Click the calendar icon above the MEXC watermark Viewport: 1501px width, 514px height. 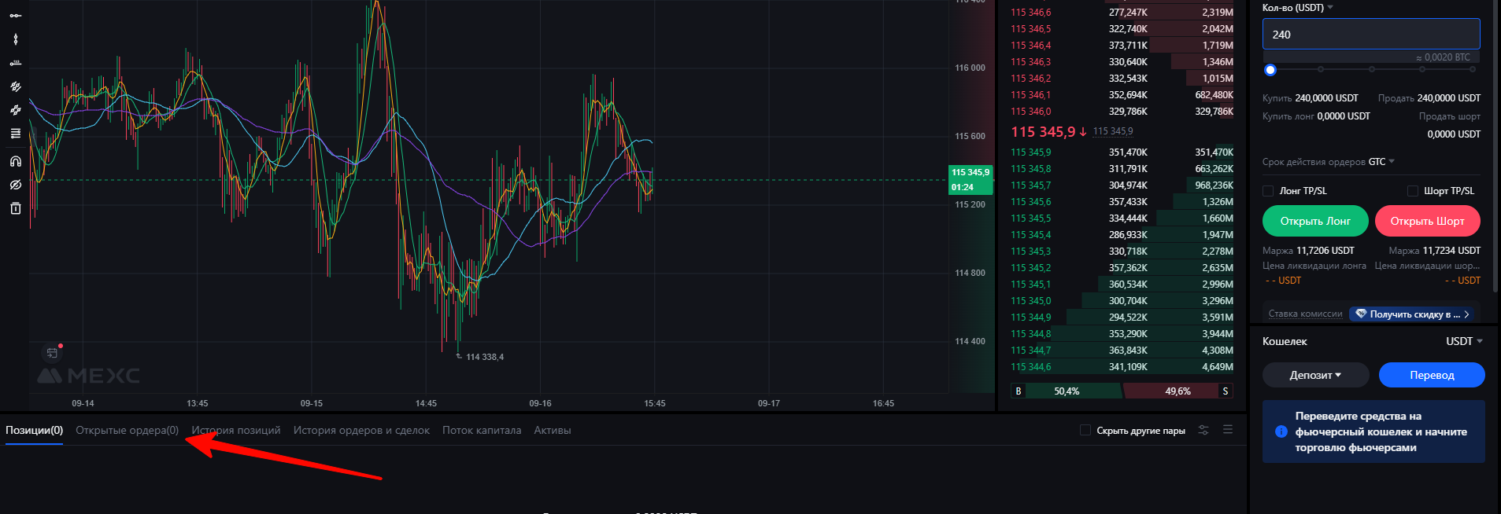(52, 353)
